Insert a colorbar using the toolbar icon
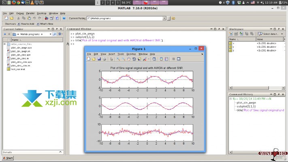 point(161,59)
